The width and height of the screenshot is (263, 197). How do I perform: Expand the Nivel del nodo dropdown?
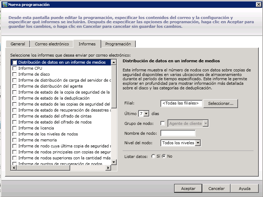click(198, 143)
